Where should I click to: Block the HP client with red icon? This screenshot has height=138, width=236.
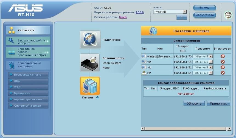[223, 73]
